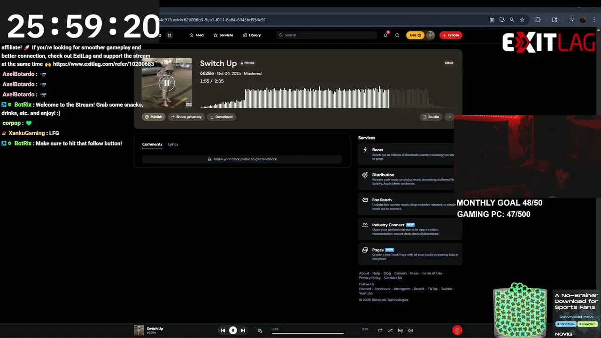Open the Industry Connect service card
The image size is (601, 338).
[410, 229]
